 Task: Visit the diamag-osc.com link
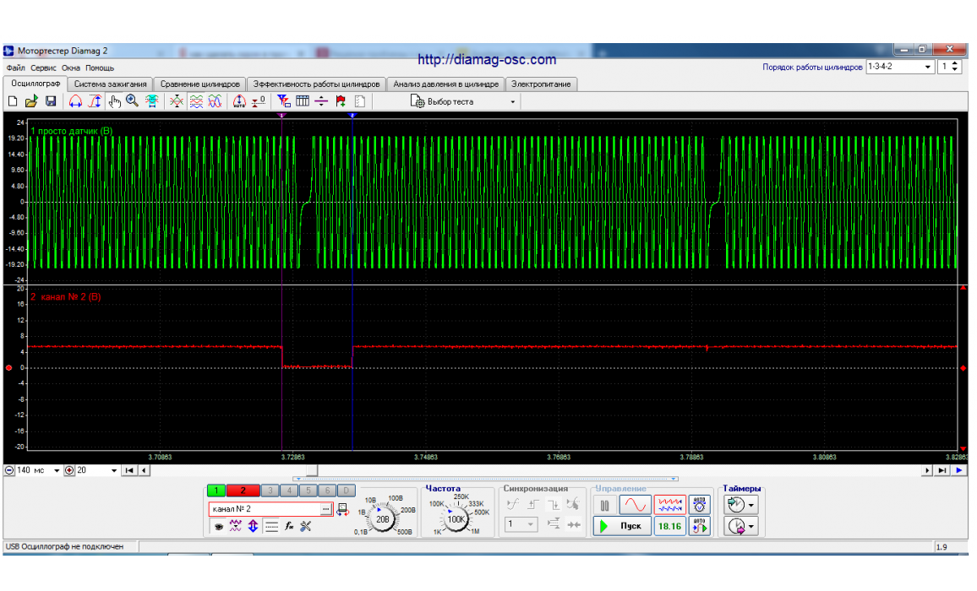[487, 60]
